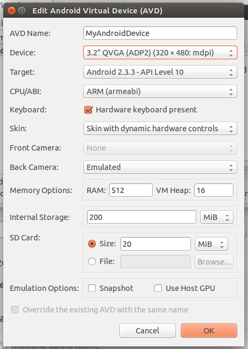This screenshot has width=248, height=349.
Task: Click the AVD Name text field
Action: pos(160,33)
